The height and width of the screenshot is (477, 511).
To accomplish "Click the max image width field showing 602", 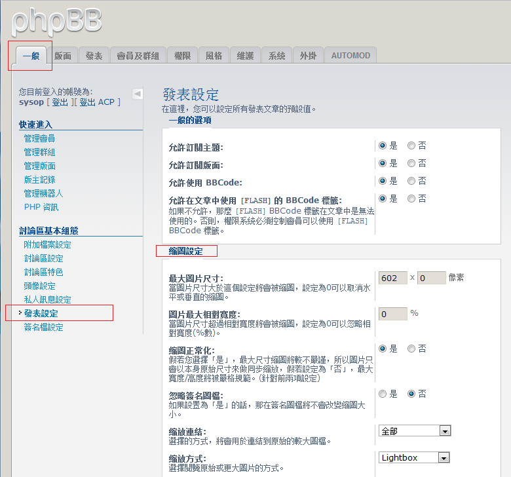I will click(392, 278).
